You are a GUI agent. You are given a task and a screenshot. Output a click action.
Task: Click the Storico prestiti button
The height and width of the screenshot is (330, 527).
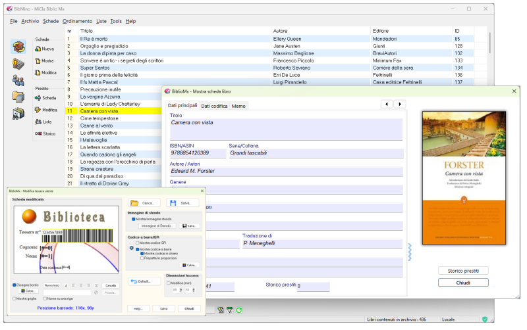(463, 271)
